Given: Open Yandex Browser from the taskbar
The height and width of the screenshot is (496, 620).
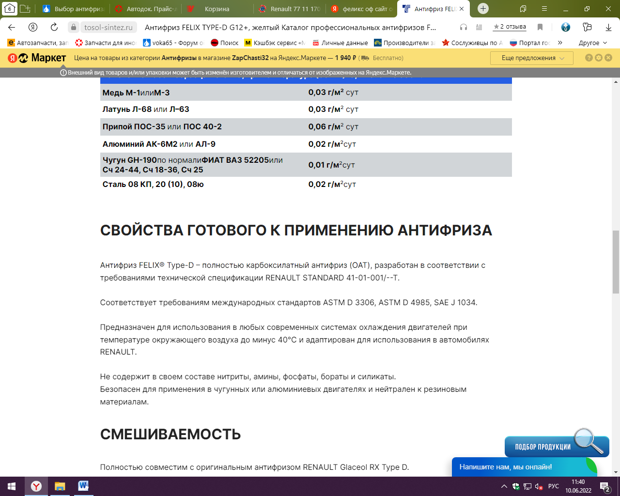Looking at the screenshot, I should click(x=36, y=486).
